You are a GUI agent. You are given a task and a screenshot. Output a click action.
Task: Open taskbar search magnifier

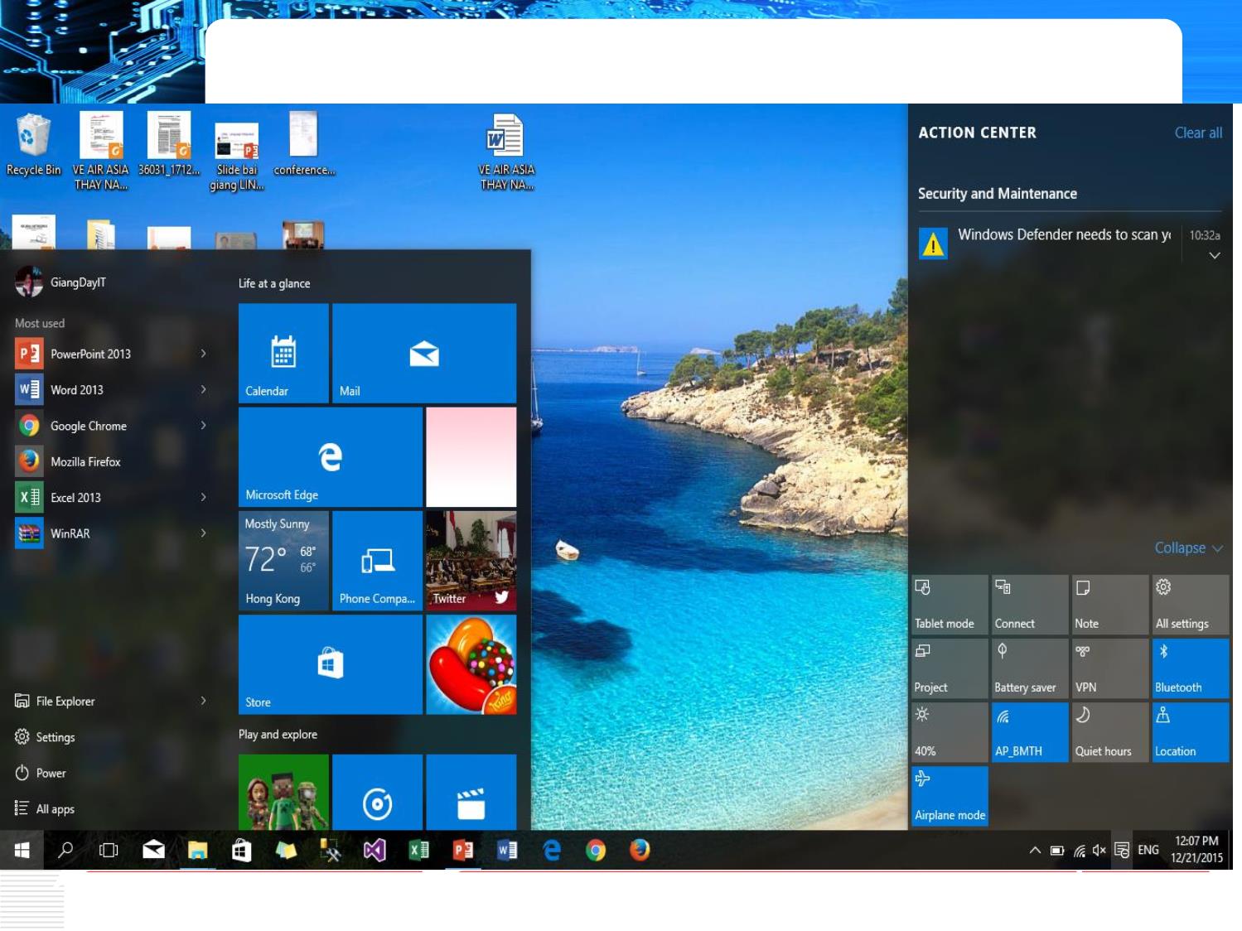(65, 850)
